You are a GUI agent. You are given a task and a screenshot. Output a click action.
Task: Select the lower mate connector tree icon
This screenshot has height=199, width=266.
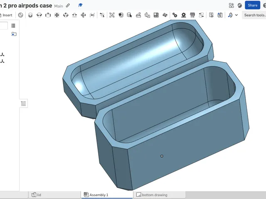point(2,61)
